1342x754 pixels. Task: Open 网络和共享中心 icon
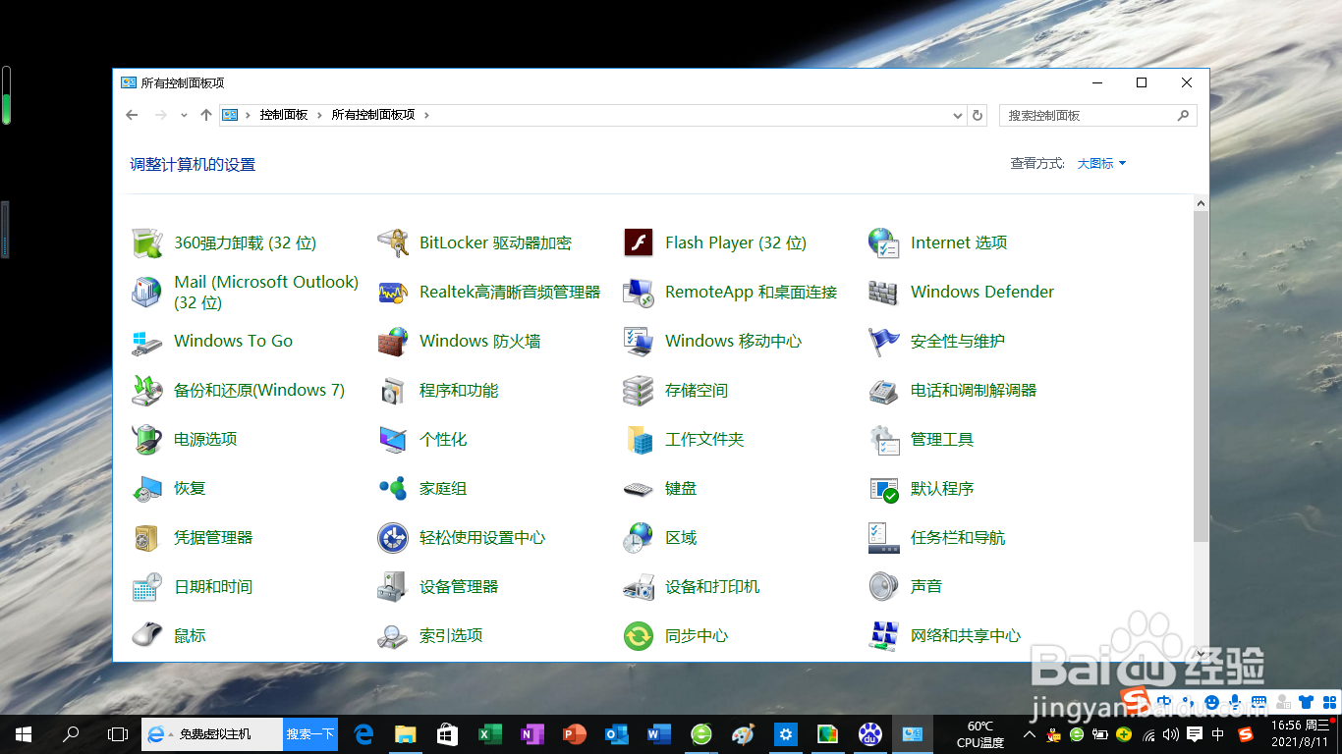click(884, 635)
